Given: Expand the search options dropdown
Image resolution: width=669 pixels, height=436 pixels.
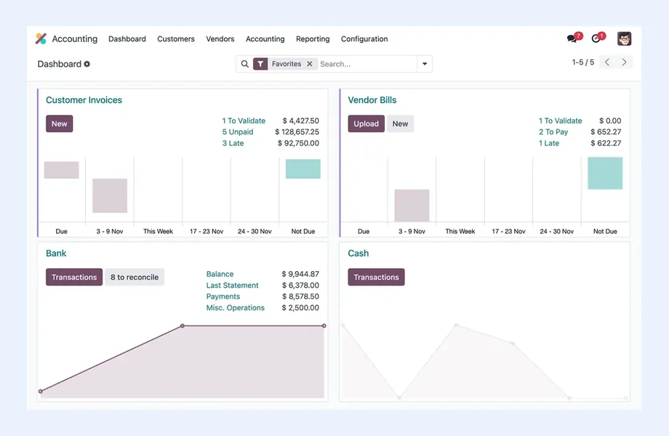Looking at the screenshot, I should (x=425, y=64).
